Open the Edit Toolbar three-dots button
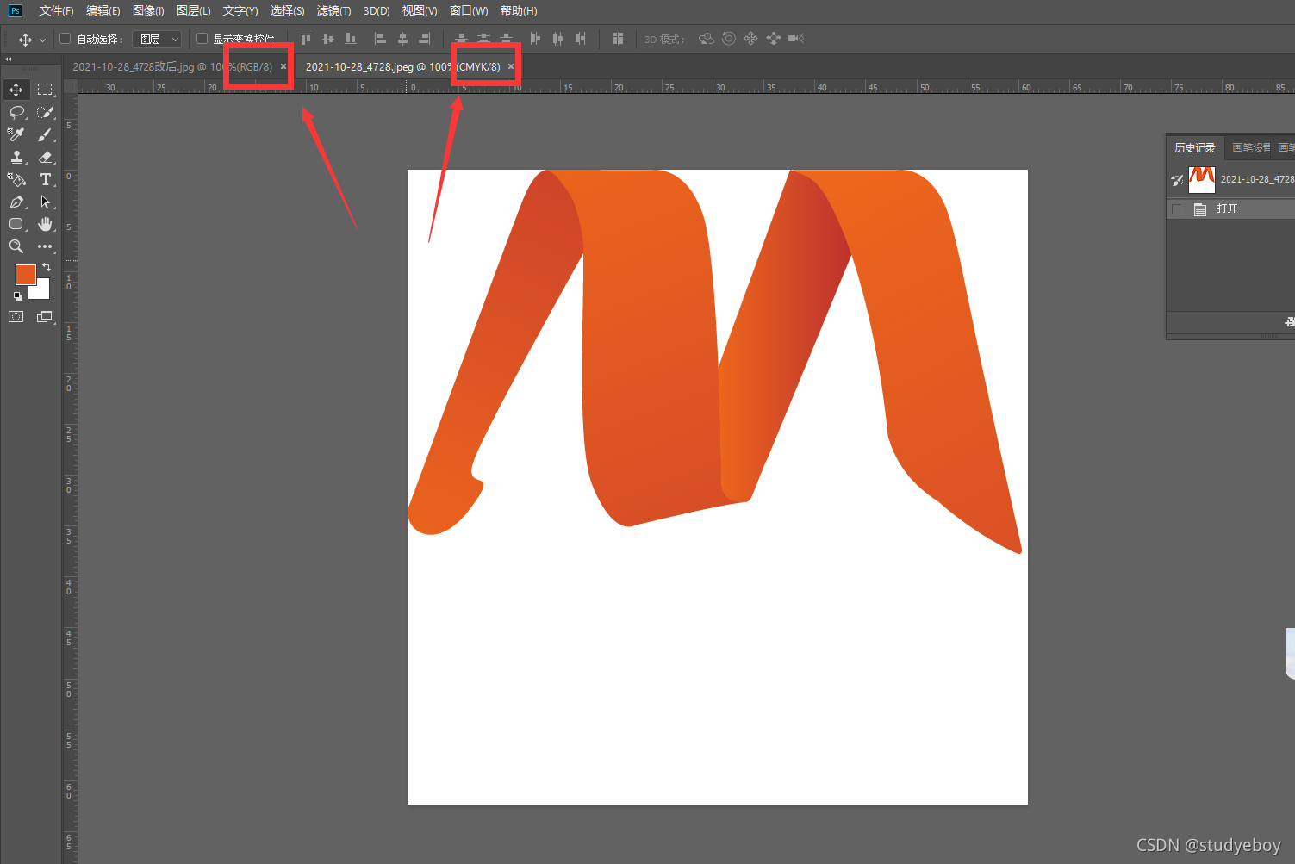The width and height of the screenshot is (1295, 864). tap(45, 246)
